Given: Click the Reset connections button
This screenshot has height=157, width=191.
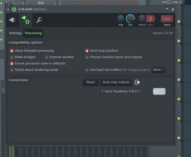Looking at the screenshot, I should 91,82.
